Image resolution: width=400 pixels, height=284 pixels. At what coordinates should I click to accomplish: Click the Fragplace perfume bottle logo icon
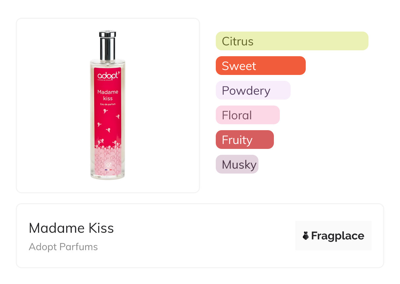tap(306, 236)
